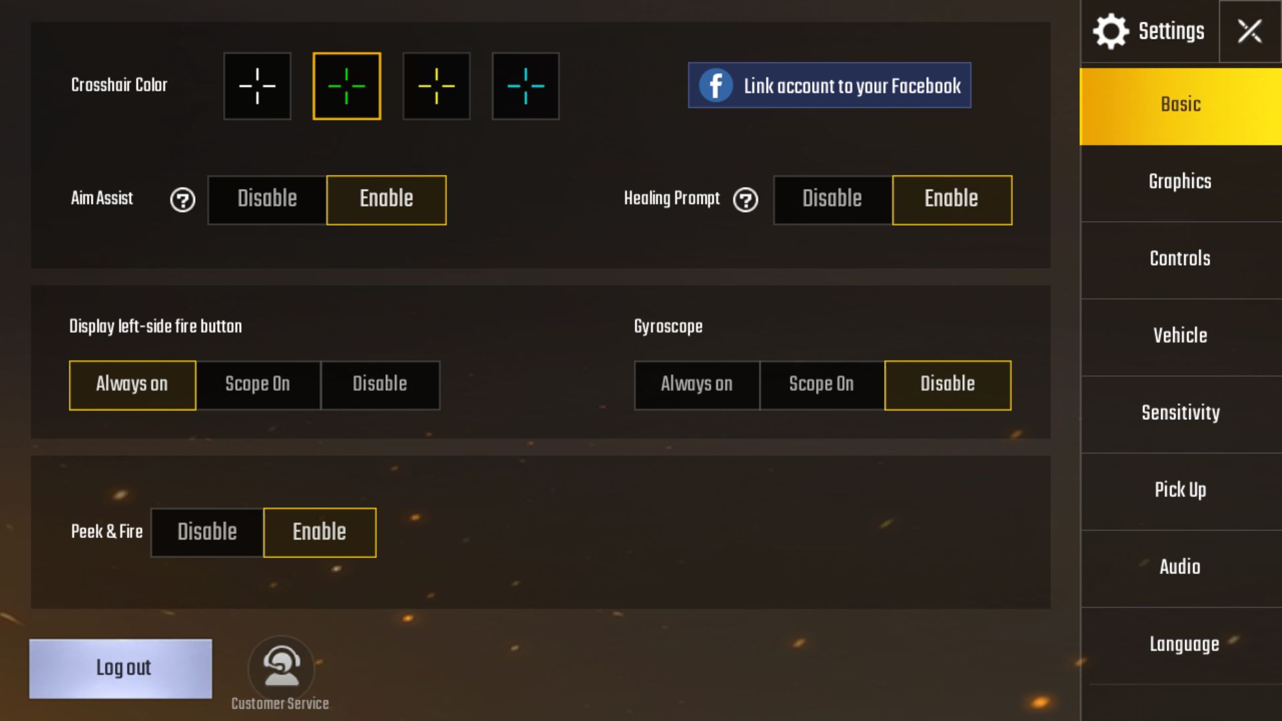Click the Aim Assist help question mark icon
This screenshot has height=721, width=1282.
coord(182,200)
